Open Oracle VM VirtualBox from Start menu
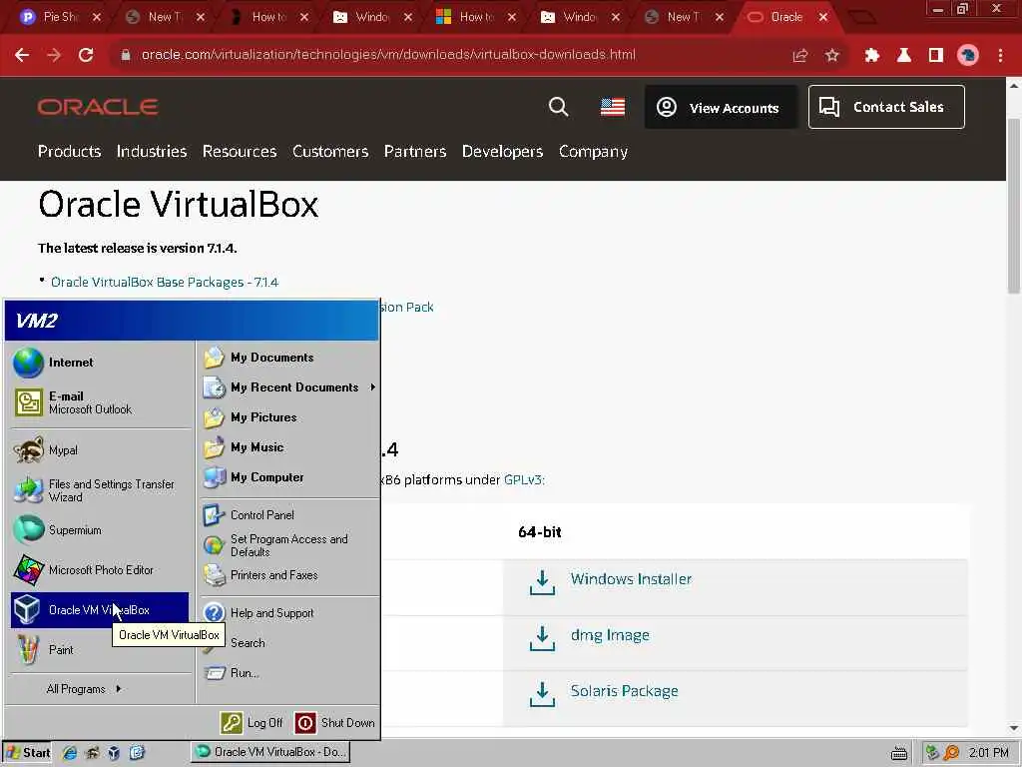The width and height of the screenshot is (1022, 767). [99, 610]
